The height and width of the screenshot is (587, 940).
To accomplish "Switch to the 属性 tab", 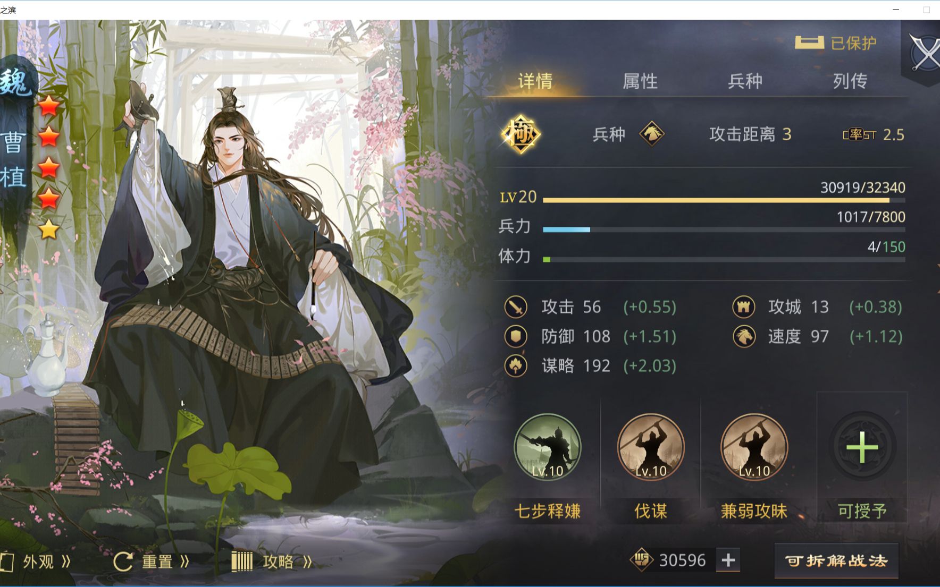I will (640, 81).
